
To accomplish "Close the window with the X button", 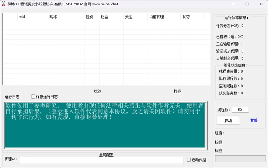I will click(261, 4).
